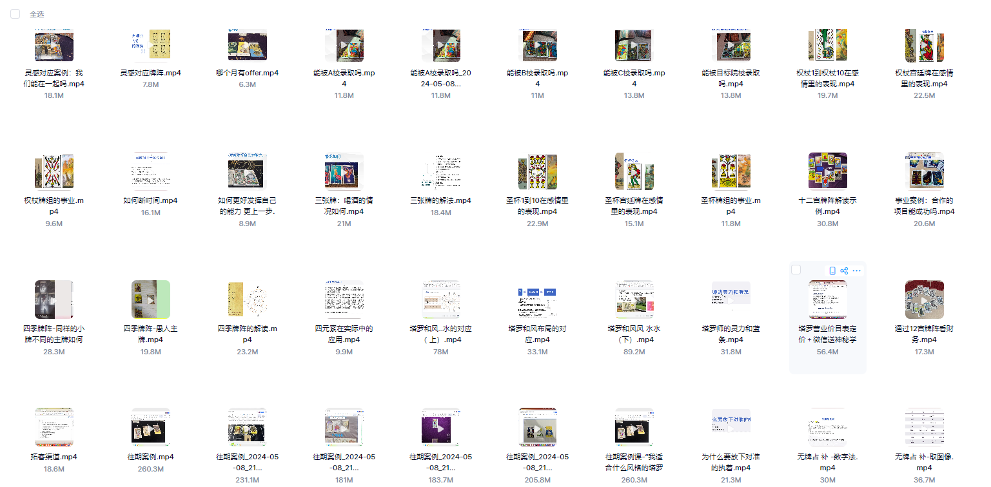Open thumbnail of 拓客渠道.mp4
Image resolution: width=991 pixels, height=487 pixels.
(54, 426)
